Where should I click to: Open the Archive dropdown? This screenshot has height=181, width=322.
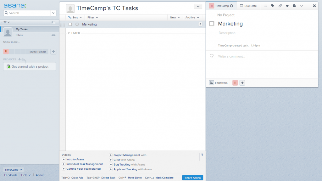192,18
